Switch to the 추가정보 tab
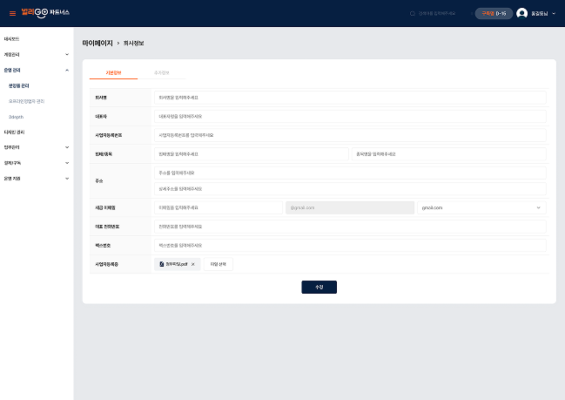This screenshot has height=400, width=565. (x=162, y=73)
